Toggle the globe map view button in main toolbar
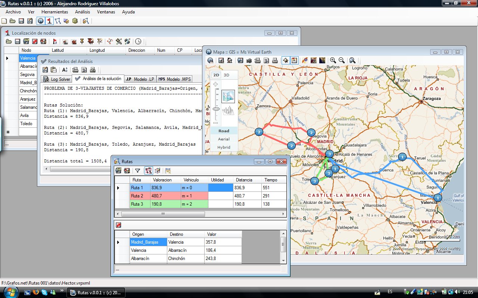 [x=40, y=21]
